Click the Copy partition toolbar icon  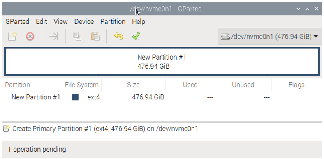coord(77,37)
